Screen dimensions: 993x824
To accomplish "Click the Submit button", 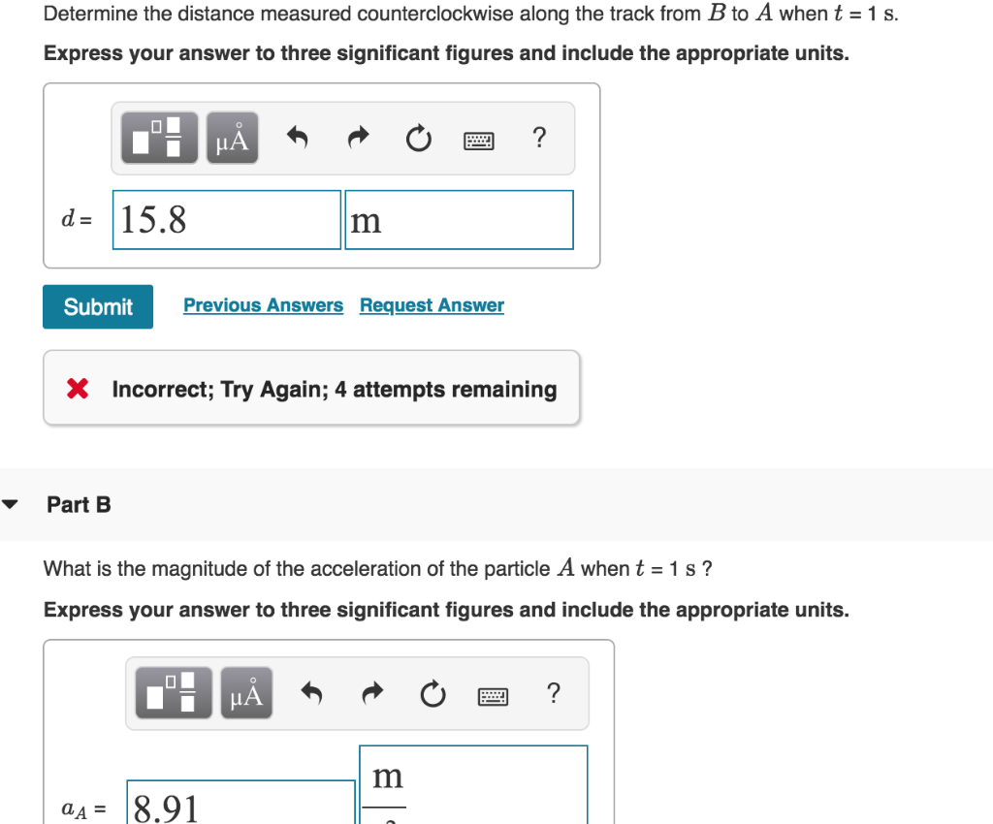I will 97,306.
